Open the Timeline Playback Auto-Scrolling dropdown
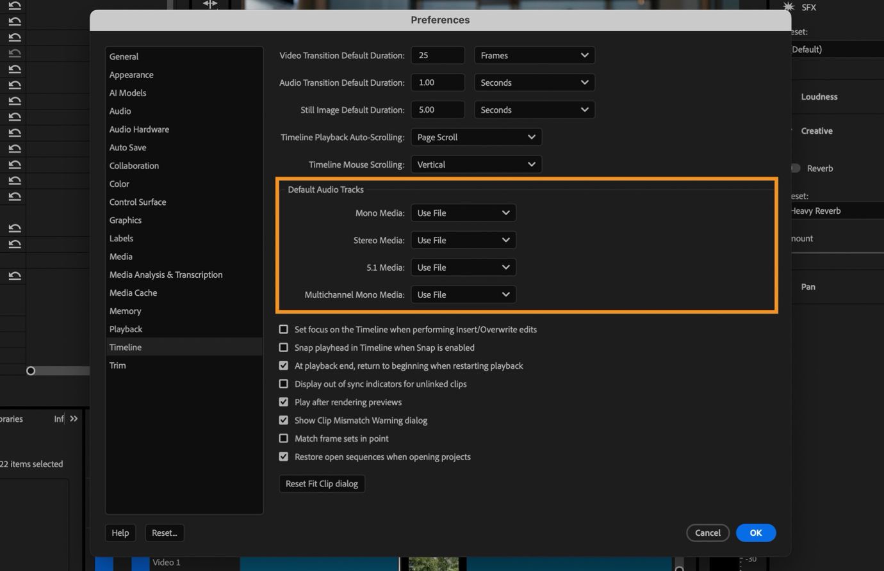Viewport: 884px width, 571px height. point(477,136)
